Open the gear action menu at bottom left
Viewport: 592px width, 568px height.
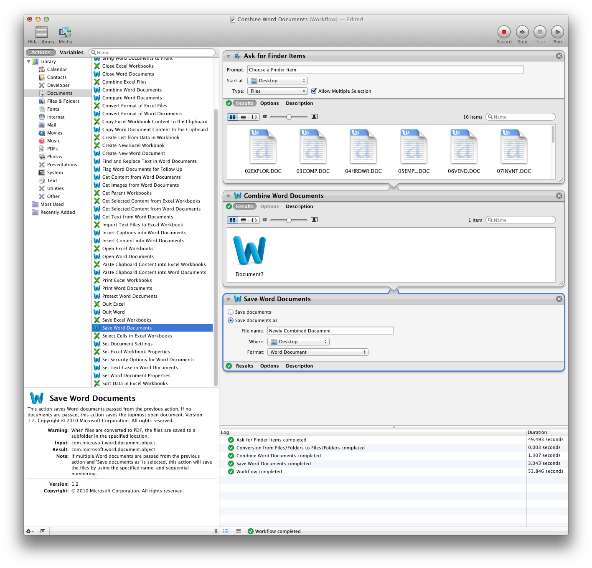[30, 531]
